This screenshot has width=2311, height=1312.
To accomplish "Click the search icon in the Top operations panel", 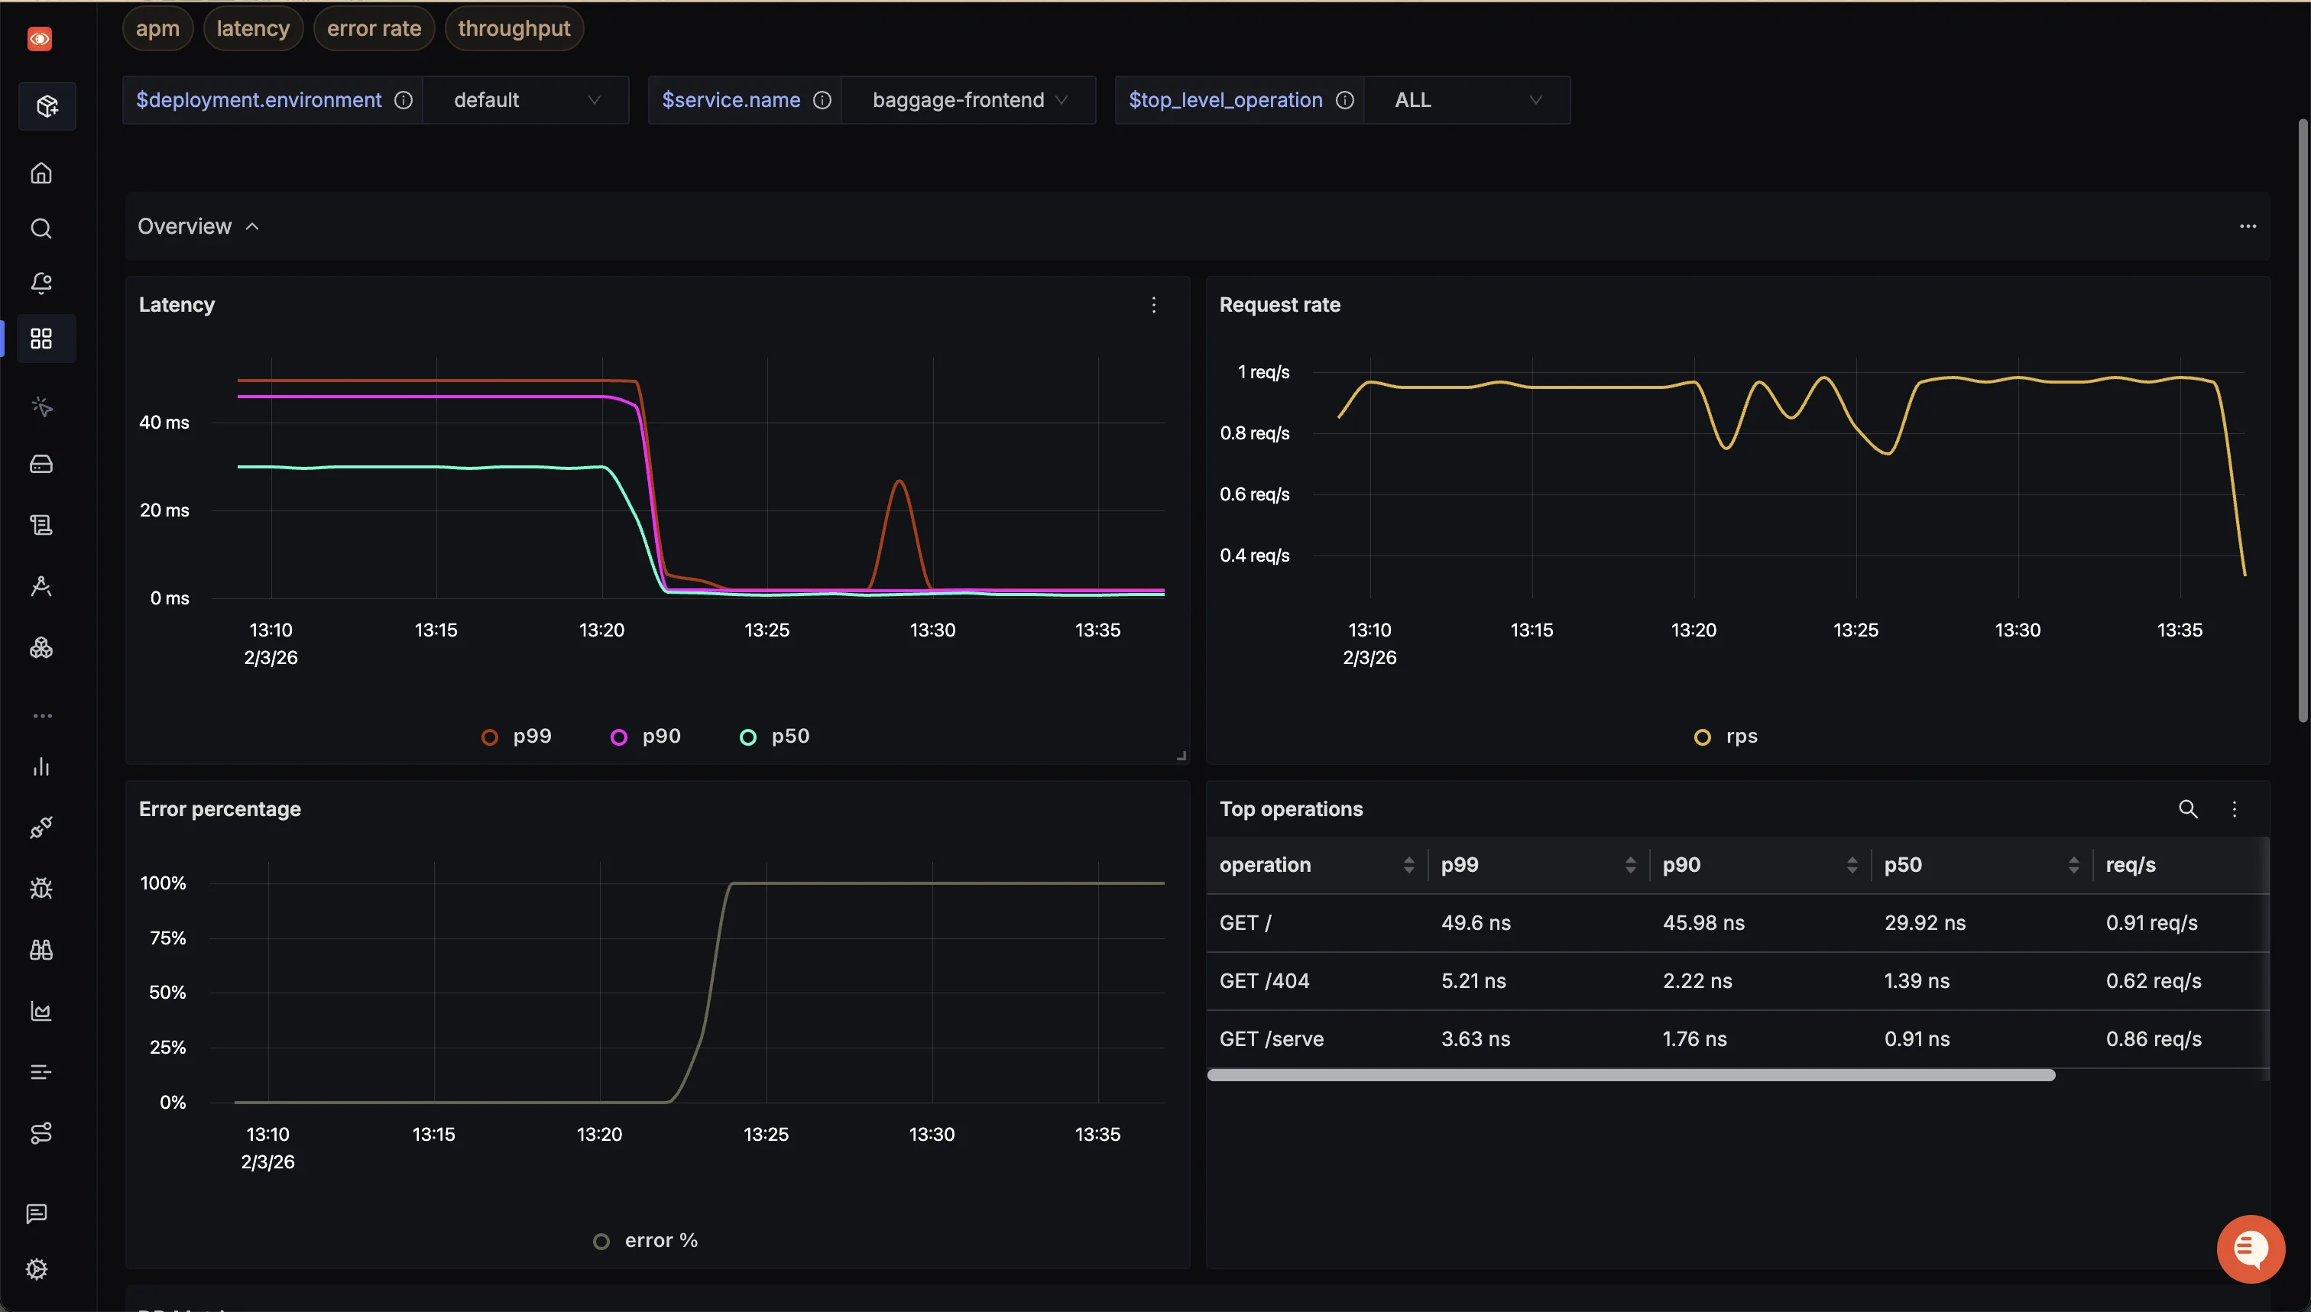I will [x=2187, y=809].
